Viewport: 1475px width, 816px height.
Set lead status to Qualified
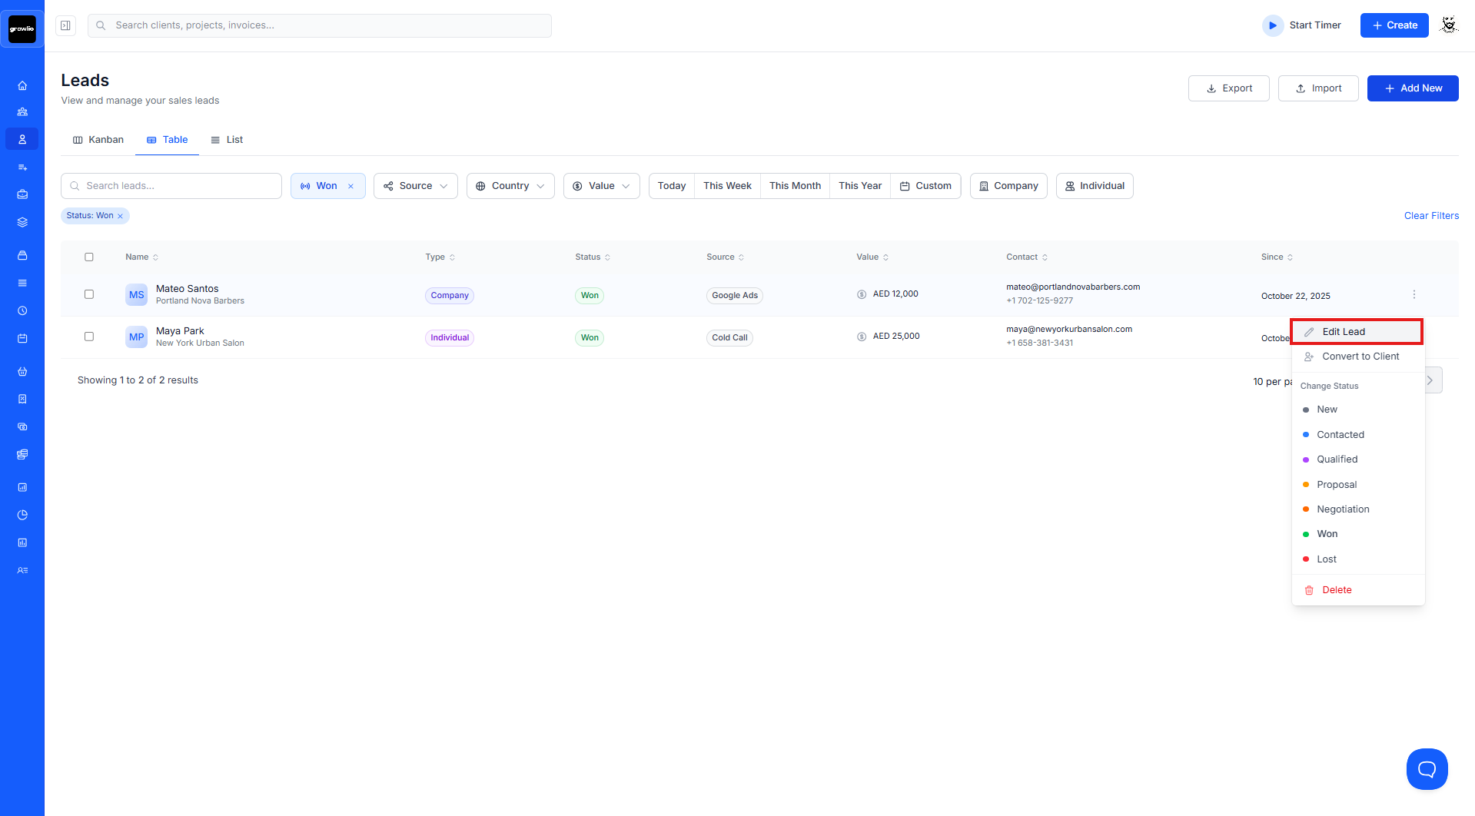click(x=1357, y=459)
